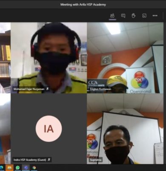Image resolution: width=166 pixels, height=171 pixels.
Task: Open Microsoft Edge from the taskbar
Action: [x=2, y=168]
